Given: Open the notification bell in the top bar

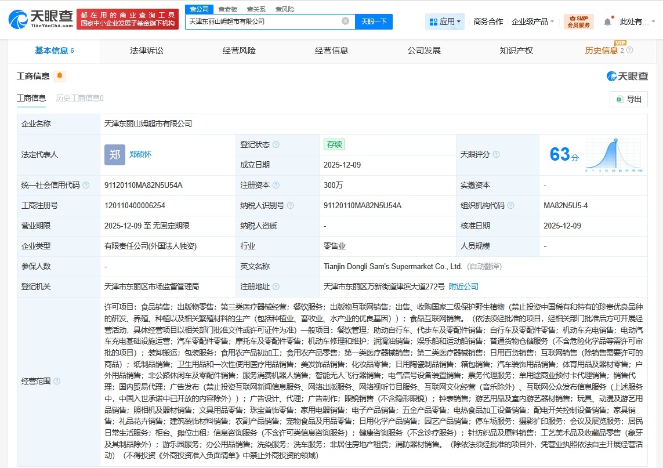Looking at the screenshot, I should click(607, 21).
